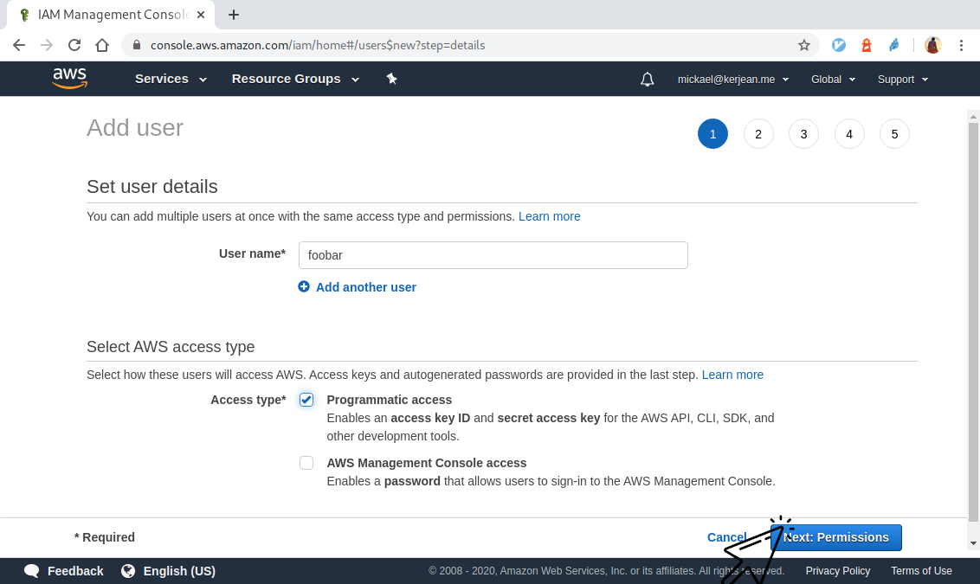
Task: Open the blue circular extension icon
Action: pyautogui.click(x=839, y=45)
